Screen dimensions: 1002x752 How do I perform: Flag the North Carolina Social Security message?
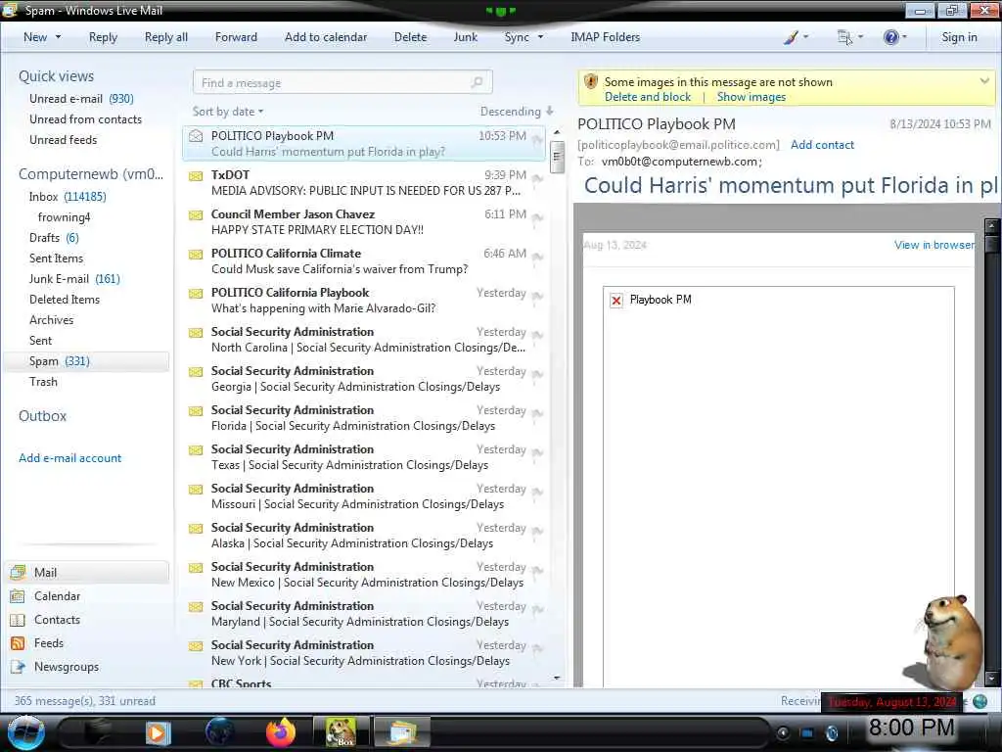537,336
